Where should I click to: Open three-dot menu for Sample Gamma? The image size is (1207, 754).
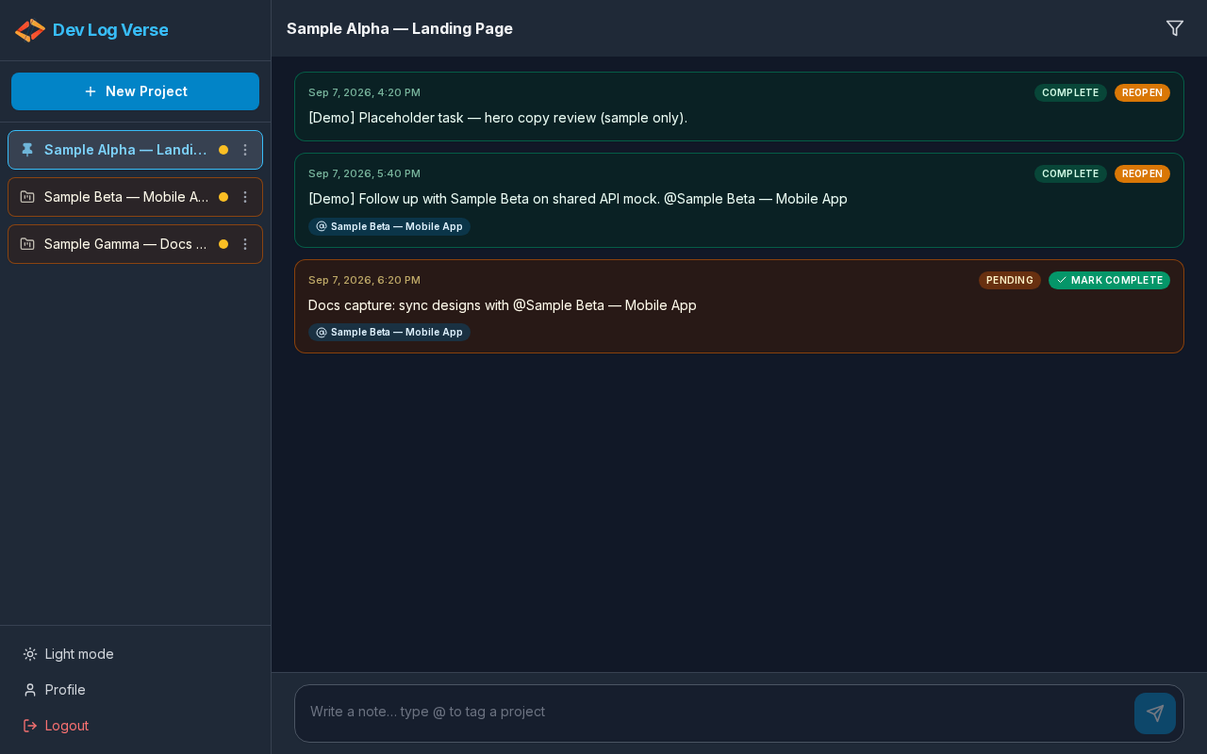245,244
